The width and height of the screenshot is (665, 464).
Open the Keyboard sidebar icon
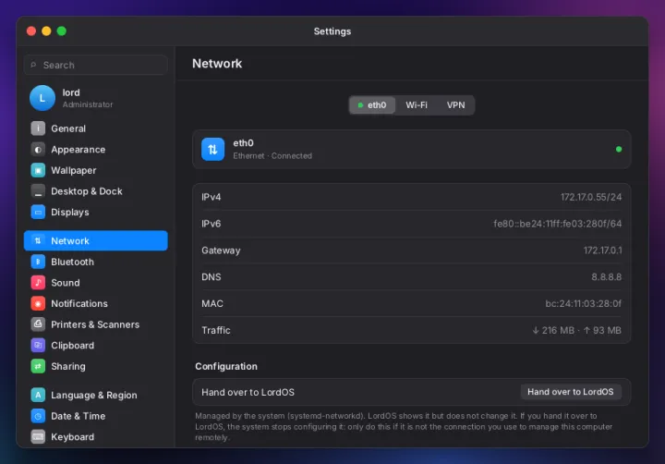pos(38,437)
